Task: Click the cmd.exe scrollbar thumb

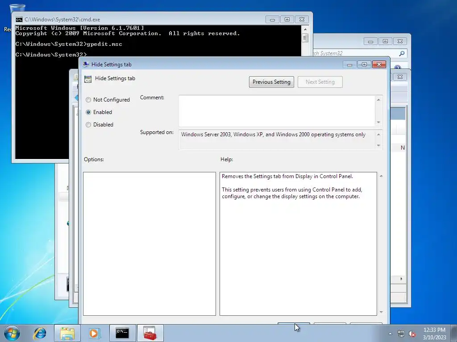Action: [x=305, y=38]
